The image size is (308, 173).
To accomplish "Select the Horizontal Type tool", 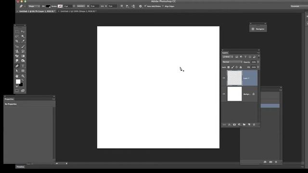I will pyautogui.click(x=23, y=66).
